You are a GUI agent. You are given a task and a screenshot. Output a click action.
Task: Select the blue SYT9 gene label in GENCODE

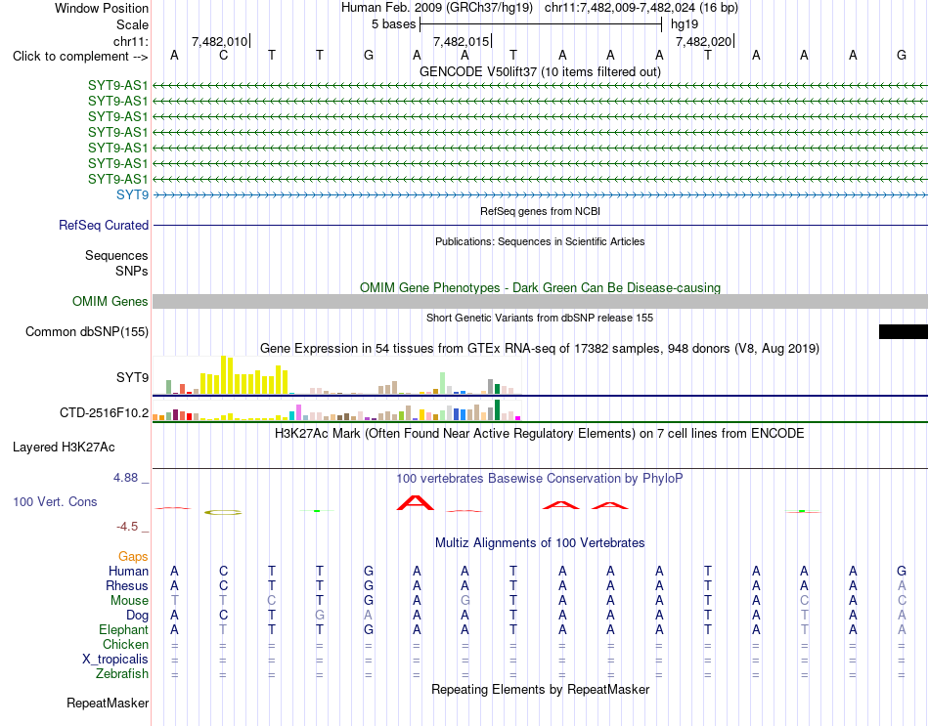133,194
